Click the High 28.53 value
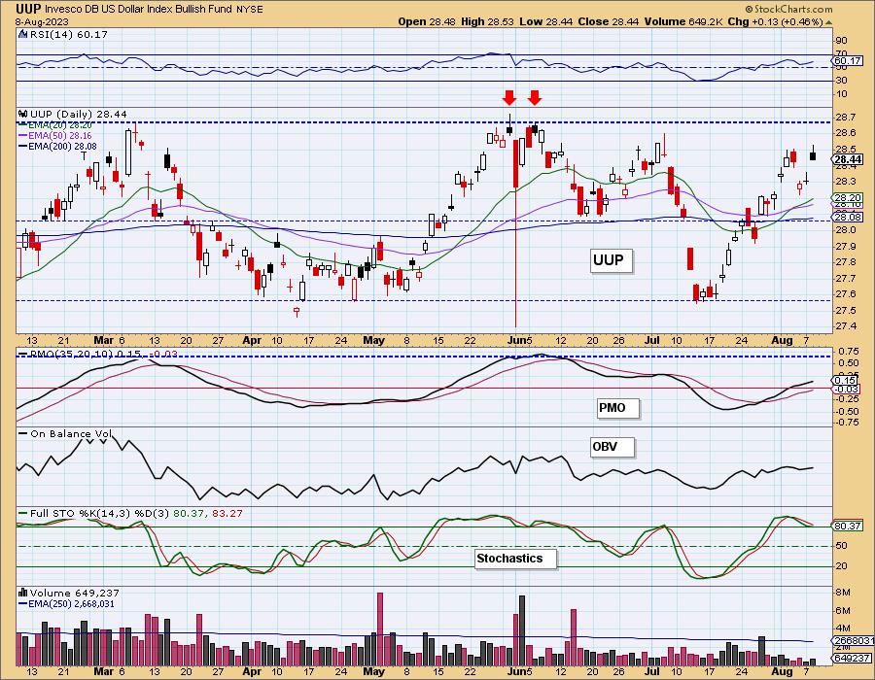Image resolution: width=875 pixels, height=680 pixels. (487, 21)
